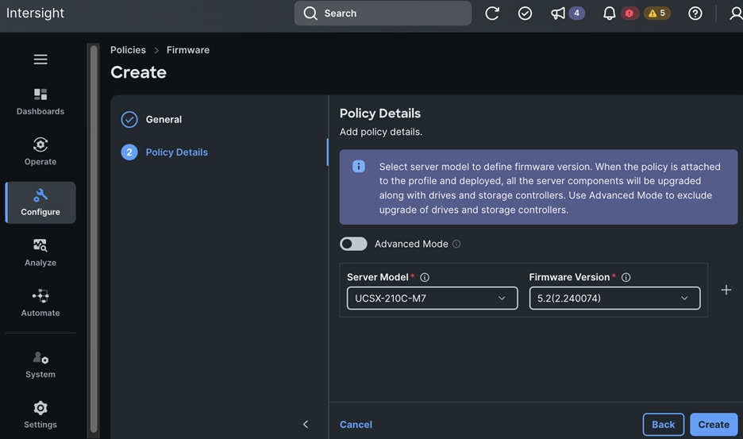743x439 pixels.
Task: Open the Server Model dropdown
Action: tap(432, 298)
